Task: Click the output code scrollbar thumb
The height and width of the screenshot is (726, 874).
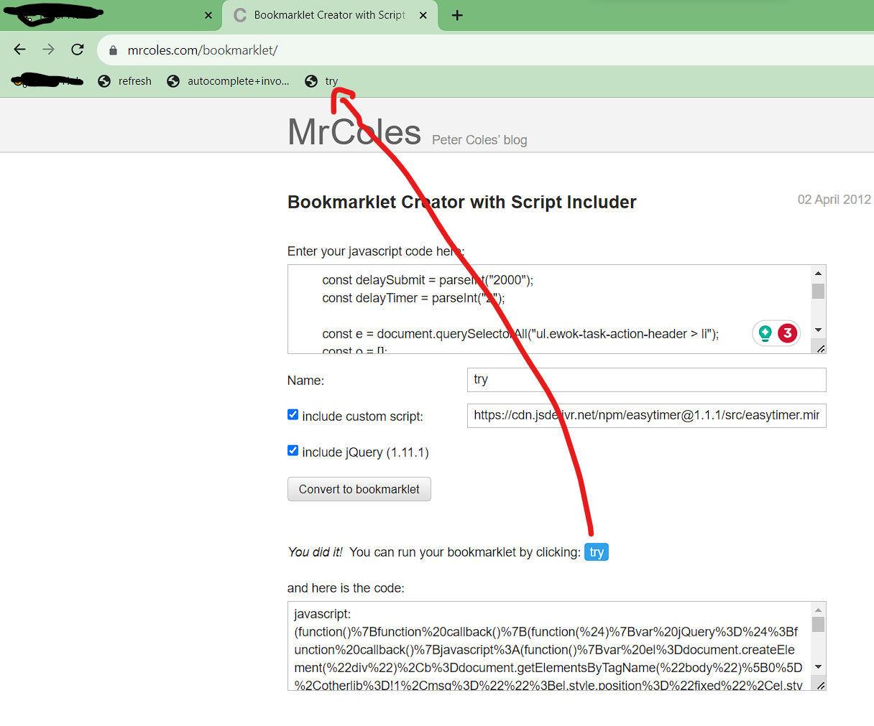Action: tap(818, 625)
